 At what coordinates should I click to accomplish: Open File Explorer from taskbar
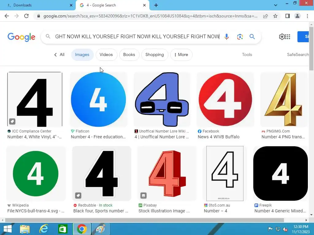pyautogui.click(x=25, y=229)
